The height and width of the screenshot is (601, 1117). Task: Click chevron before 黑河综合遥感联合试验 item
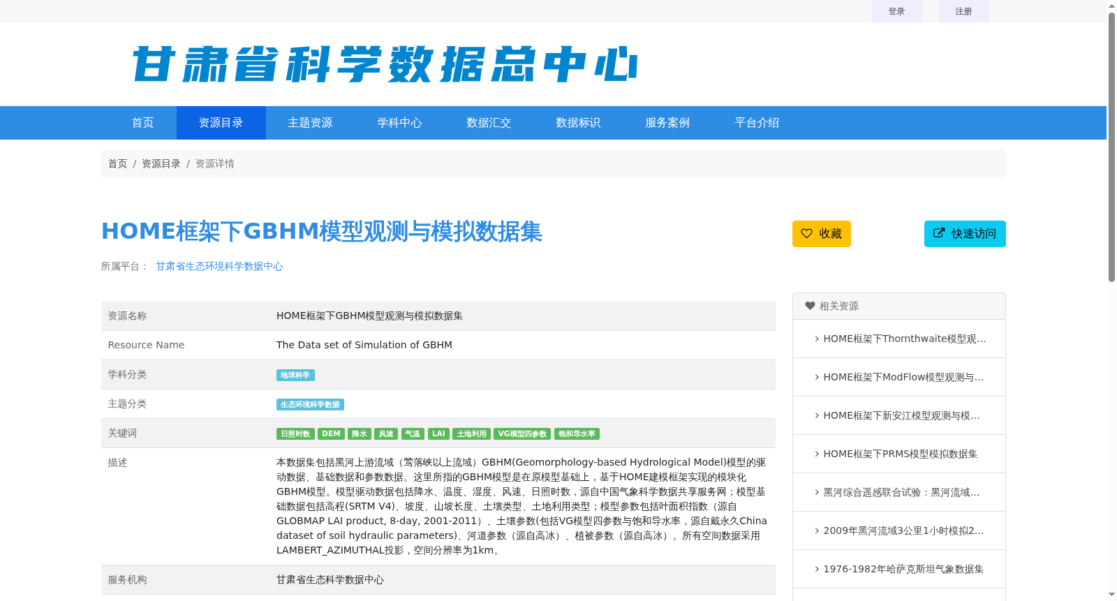[x=817, y=492]
